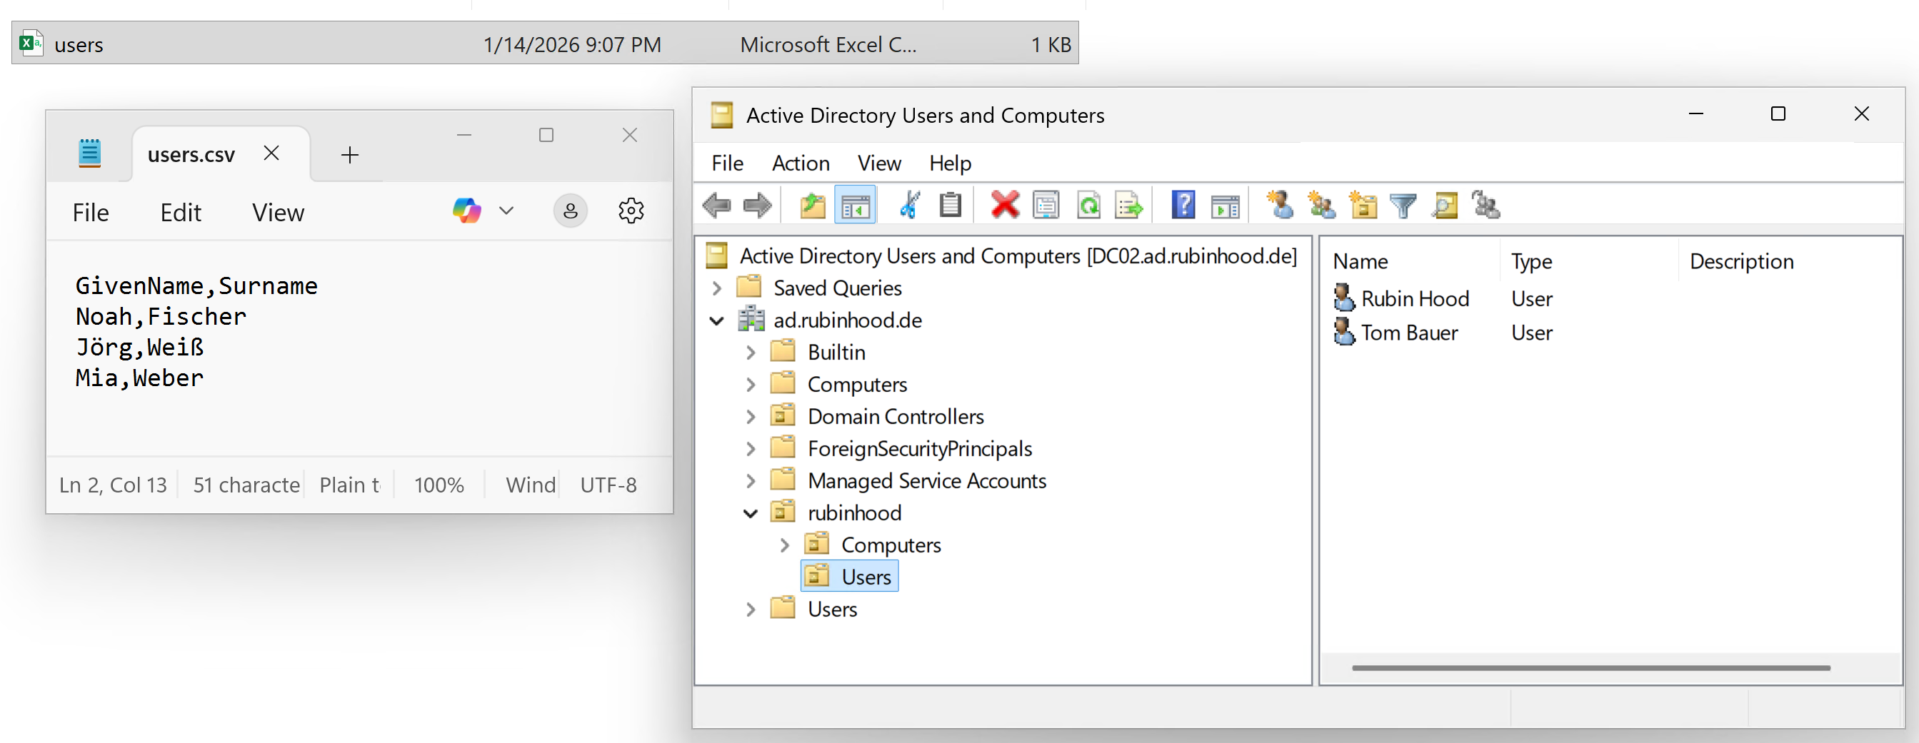Open the Copilot dropdown arrow in Notepad
Viewport: 1919px width, 743px height.
click(506, 211)
